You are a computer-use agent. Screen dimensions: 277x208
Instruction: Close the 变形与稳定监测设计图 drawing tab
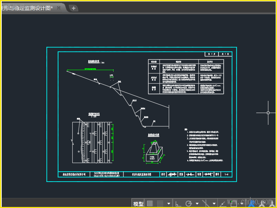point(59,8)
